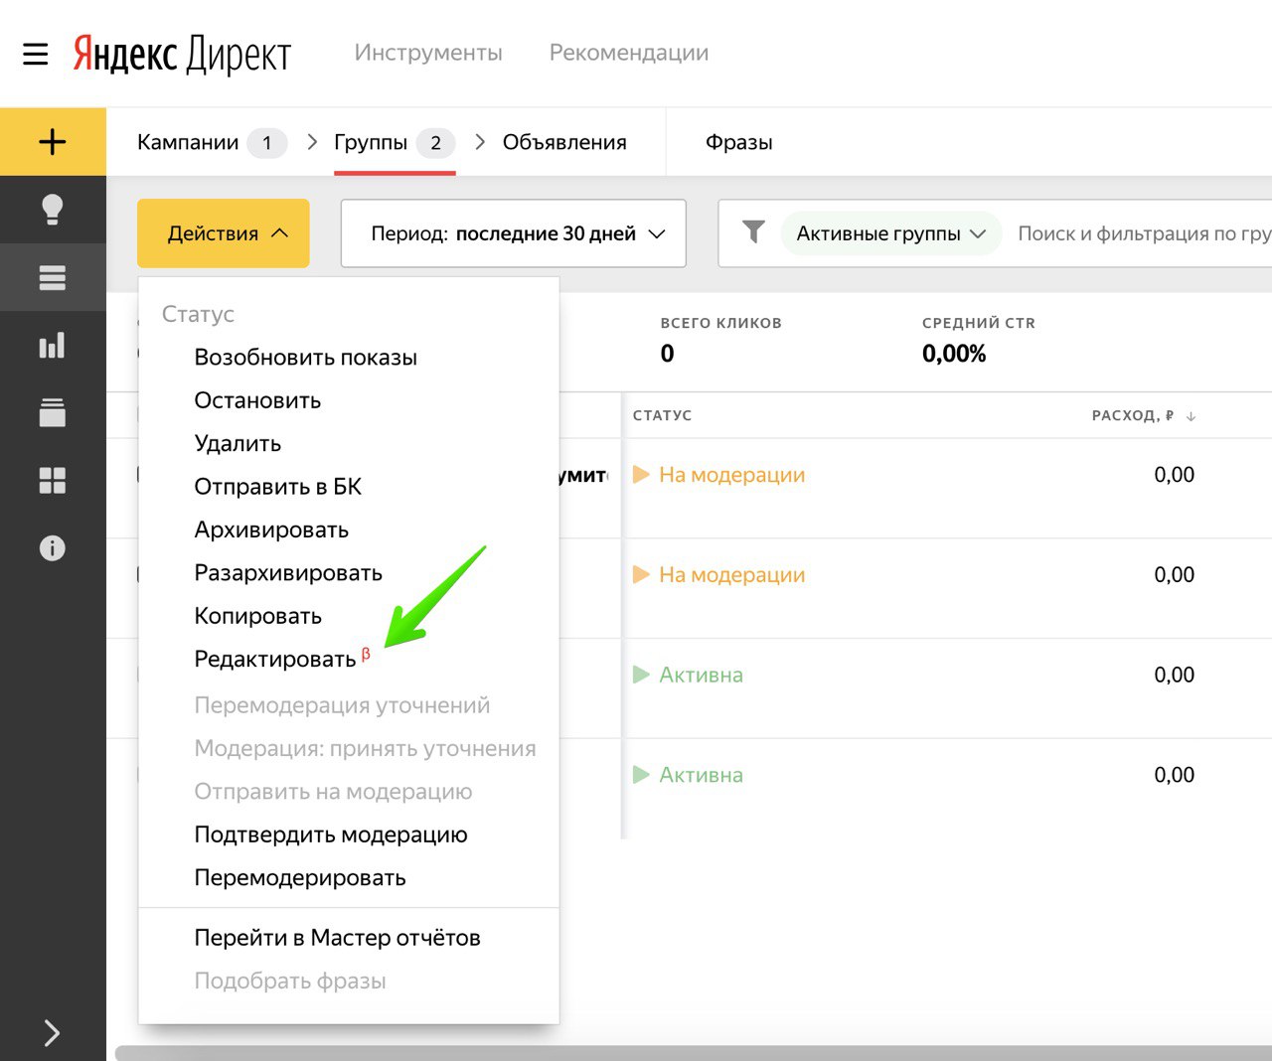The width and height of the screenshot is (1272, 1061).
Task: Open the bar chart statistics icon
Action: (x=53, y=346)
